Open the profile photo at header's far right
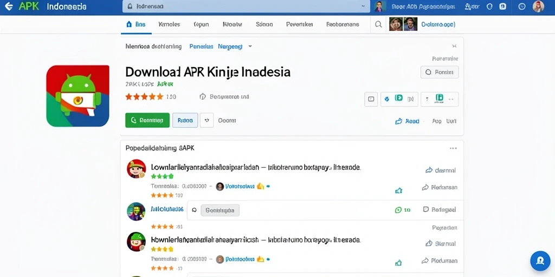This screenshot has width=555, height=277. 538,6
